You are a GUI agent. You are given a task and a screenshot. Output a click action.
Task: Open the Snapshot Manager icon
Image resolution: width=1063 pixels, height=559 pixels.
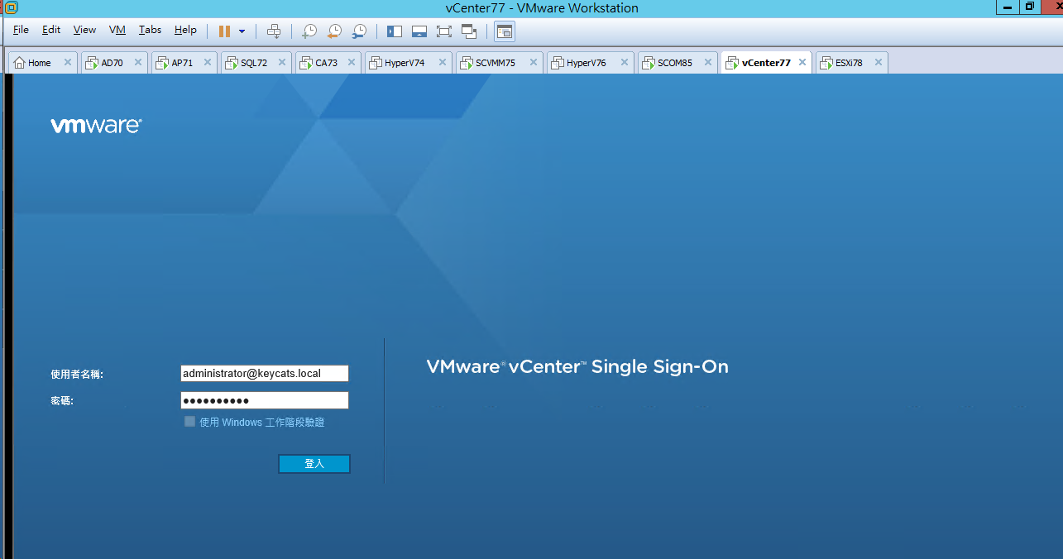pyautogui.click(x=359, y=31)
